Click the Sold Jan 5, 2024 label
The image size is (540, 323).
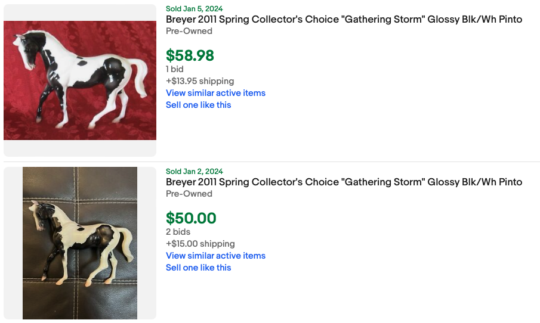[194, 9]
